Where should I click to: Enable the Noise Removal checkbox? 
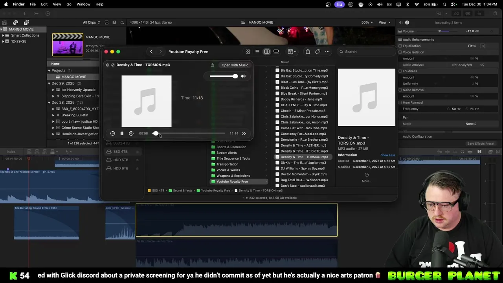point(400,90)
